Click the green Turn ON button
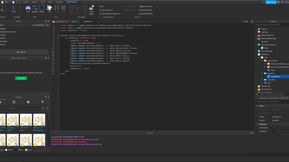The height and width of the screenshot is (162, 289). point(21,78)
